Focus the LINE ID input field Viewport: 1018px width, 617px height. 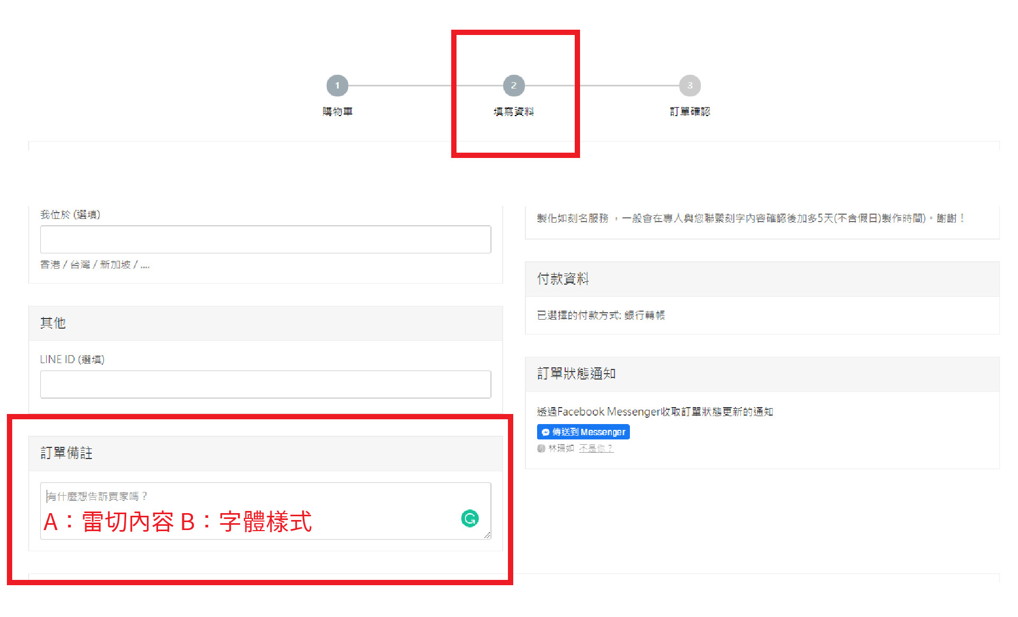(265, 384)
